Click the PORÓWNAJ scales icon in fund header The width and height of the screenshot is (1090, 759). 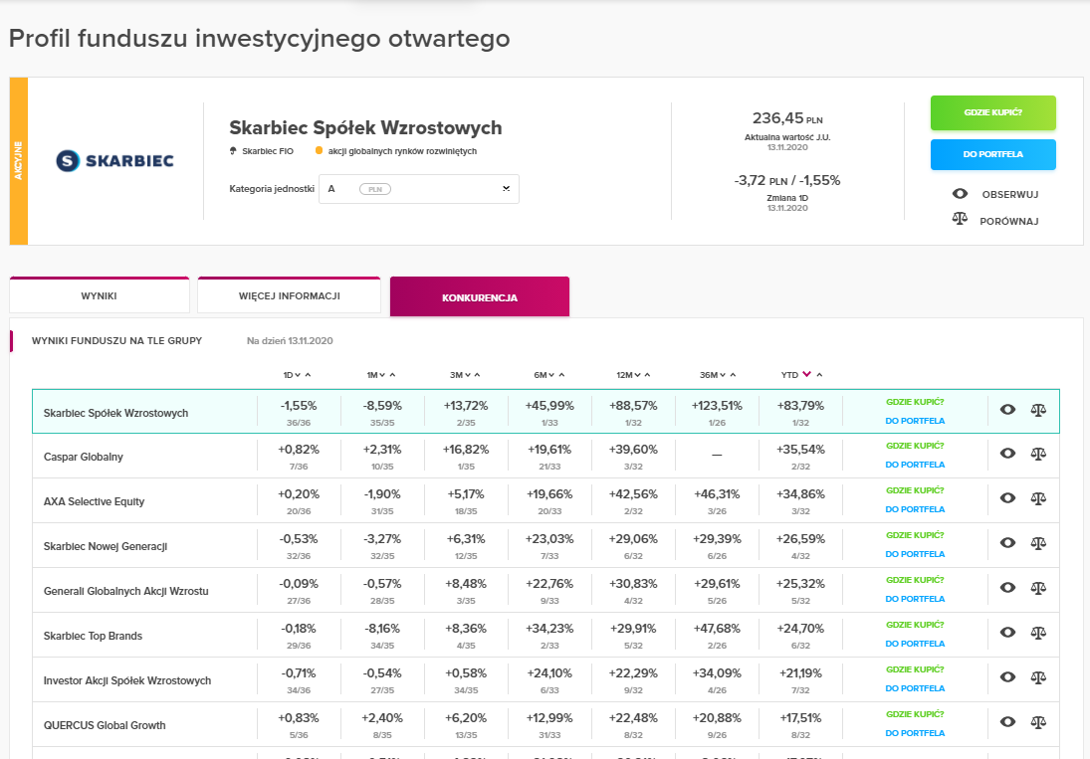[x=960, y=219]
